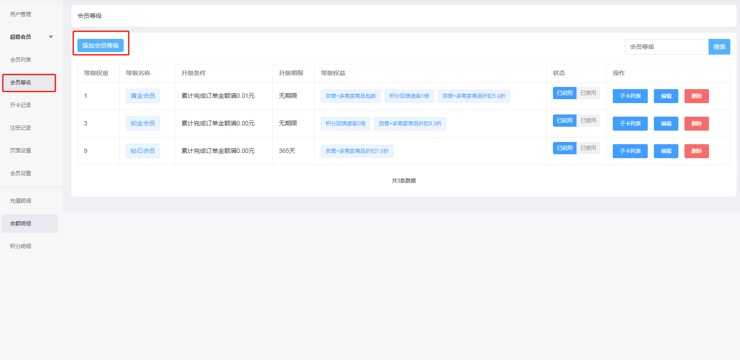Set 黄金会员 status to 已禁用

pos(588,93)
